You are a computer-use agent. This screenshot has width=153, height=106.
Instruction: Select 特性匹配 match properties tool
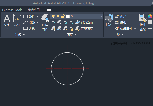(143, 22)
